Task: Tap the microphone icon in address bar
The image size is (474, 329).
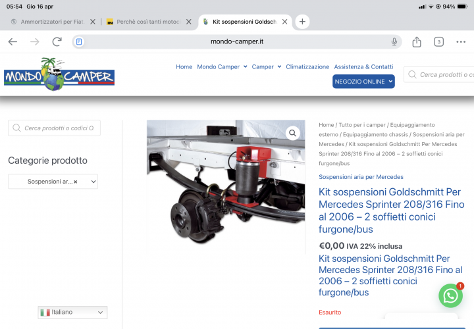Action: pyautogui.click(x=394, y=41)
